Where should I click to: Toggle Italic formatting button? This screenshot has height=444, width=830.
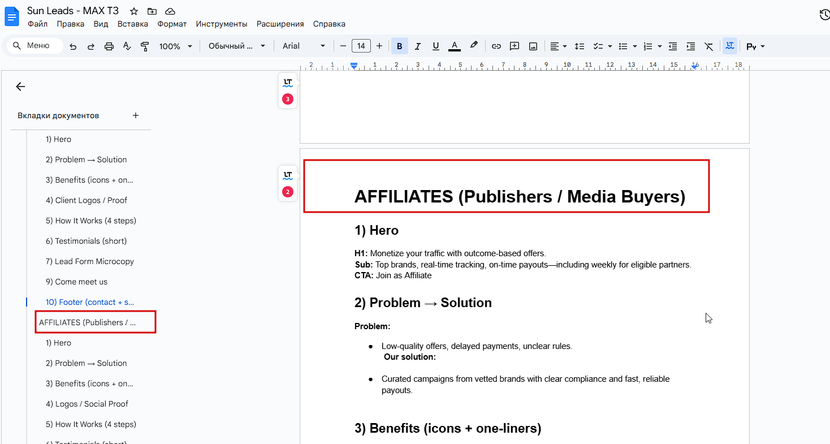tap(418, 46)
